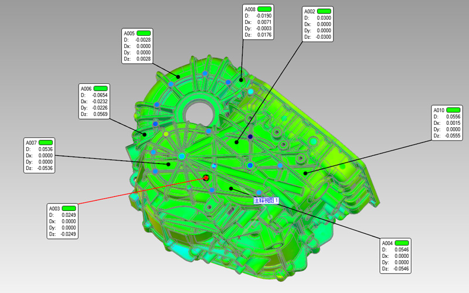Select the A005 annotation title
469x293 pixels.
[x=129, y=33]
